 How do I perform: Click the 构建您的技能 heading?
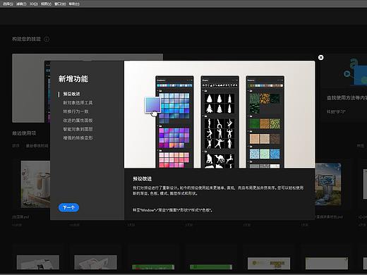[27, 39]
